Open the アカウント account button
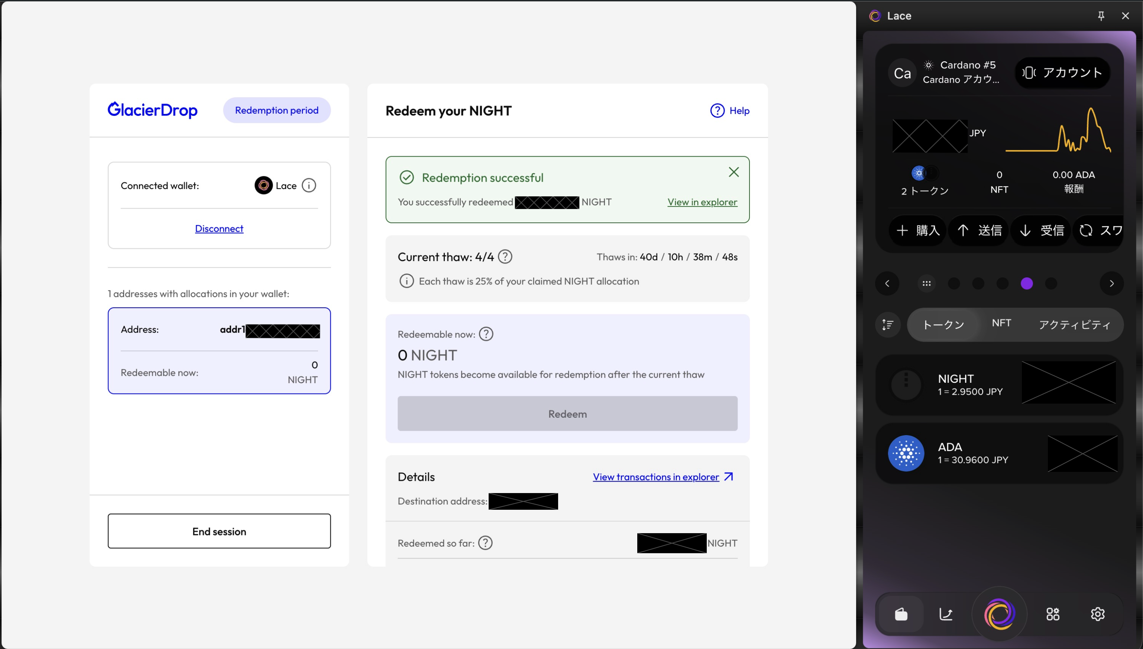The image size is (1143, 649). [x=1062, y=73]
